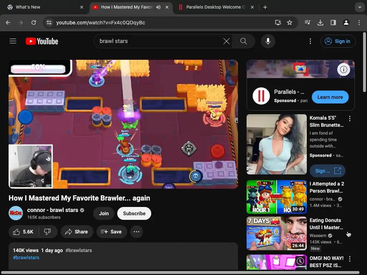Click the gray #brawlstars tag beside views
This screenshot has height=275, width=367.
pos(78,250)
